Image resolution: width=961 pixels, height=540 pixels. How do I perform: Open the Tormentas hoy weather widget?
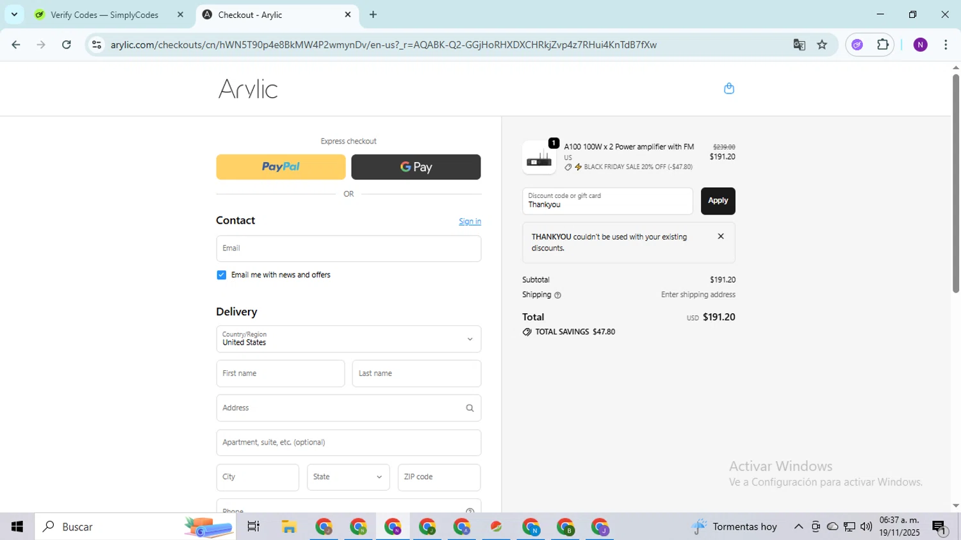pyautogui.click(x=734, y=527)
